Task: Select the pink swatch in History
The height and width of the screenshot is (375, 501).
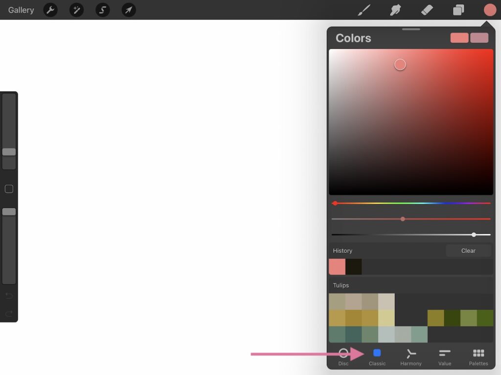Action: tap(337, 267)
